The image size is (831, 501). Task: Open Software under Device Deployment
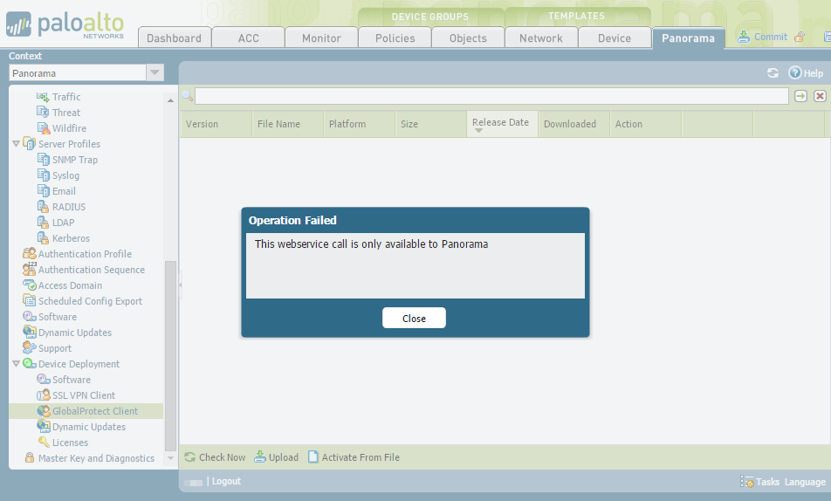tap(71, 380)
